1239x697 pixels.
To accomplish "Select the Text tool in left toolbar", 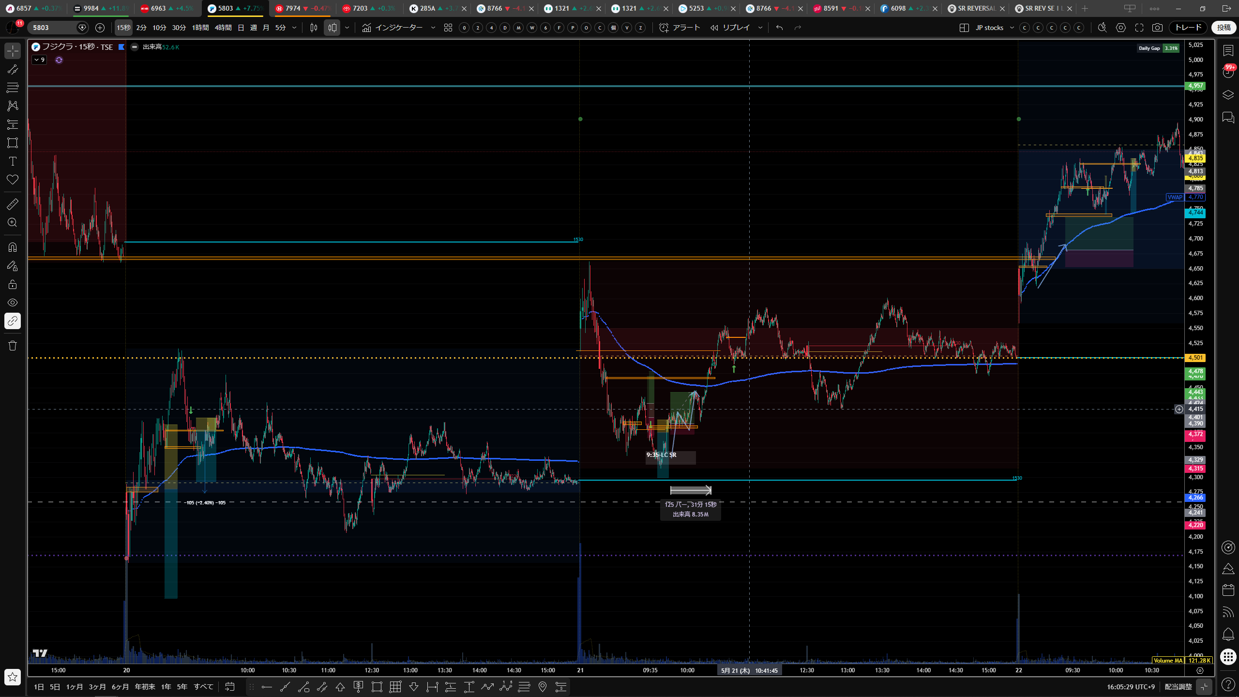I will point(13,161).
